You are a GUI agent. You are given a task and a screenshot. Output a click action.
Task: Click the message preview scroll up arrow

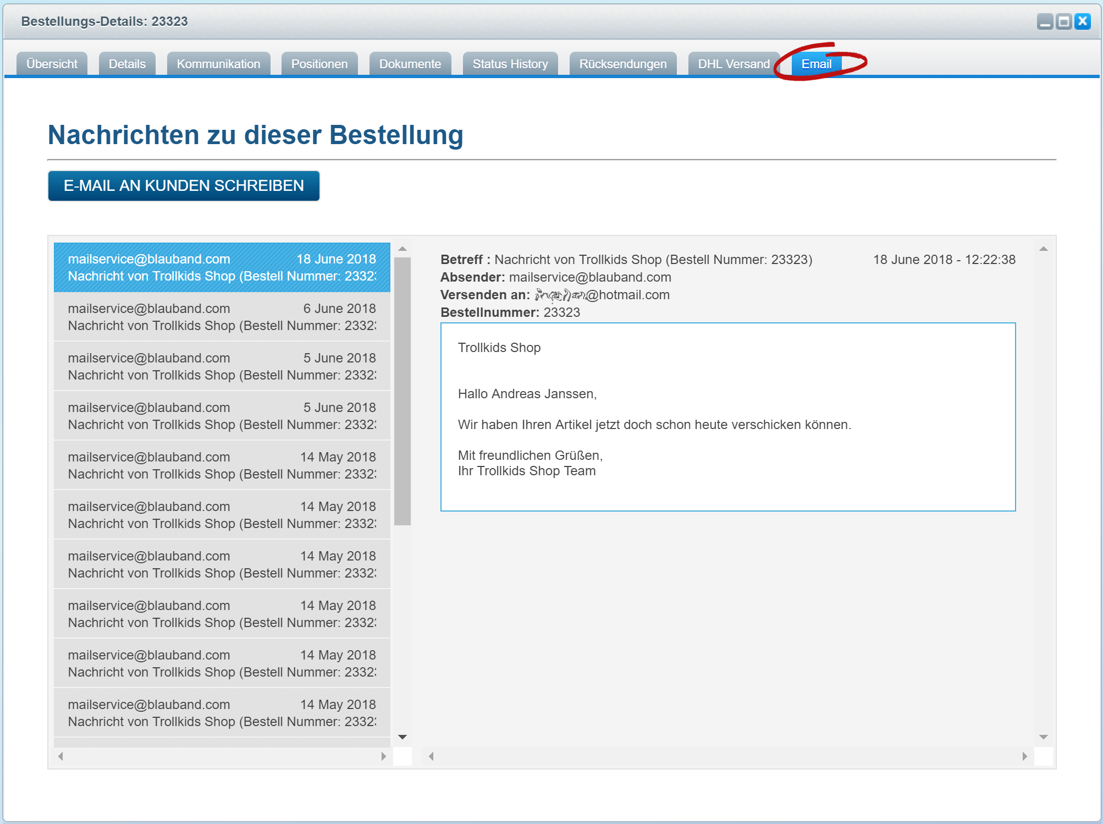tap(1044, 249)
